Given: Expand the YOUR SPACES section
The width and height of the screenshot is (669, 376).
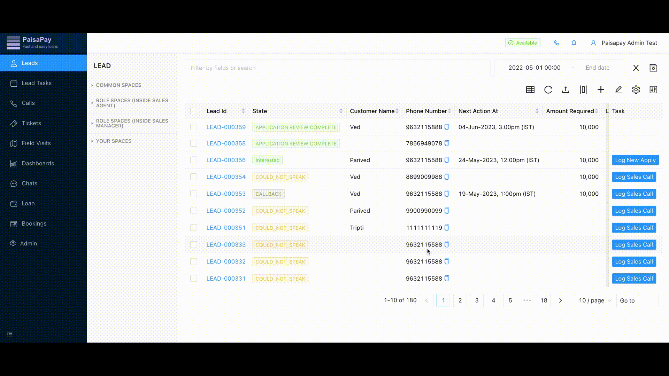Looking at the screenshot, I should [114, 141].
